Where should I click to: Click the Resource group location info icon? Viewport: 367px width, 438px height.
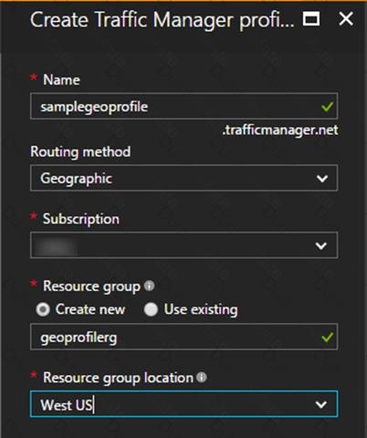(x=202, y=377)
